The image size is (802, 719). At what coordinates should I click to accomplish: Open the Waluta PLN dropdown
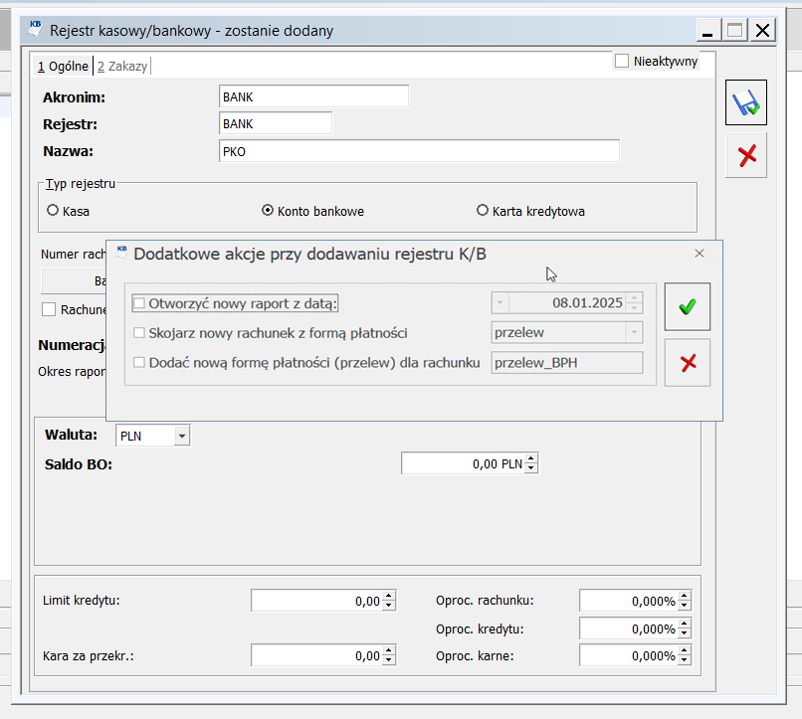pyautogui.click(x=181, y=436)
